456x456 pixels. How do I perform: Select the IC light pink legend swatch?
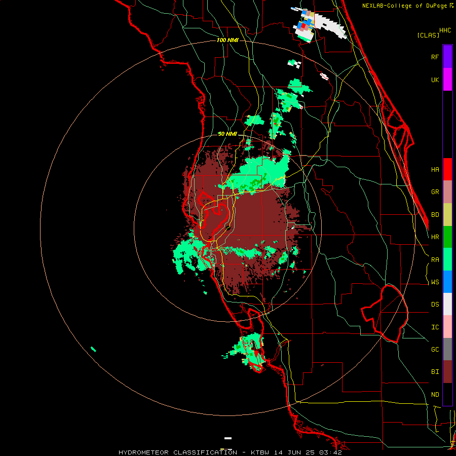tap(447, 327)
